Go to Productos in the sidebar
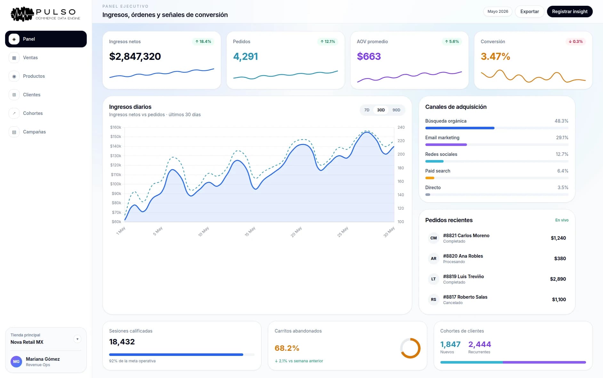The height and width of the screenshot is (378, 603). click(46, 76)
